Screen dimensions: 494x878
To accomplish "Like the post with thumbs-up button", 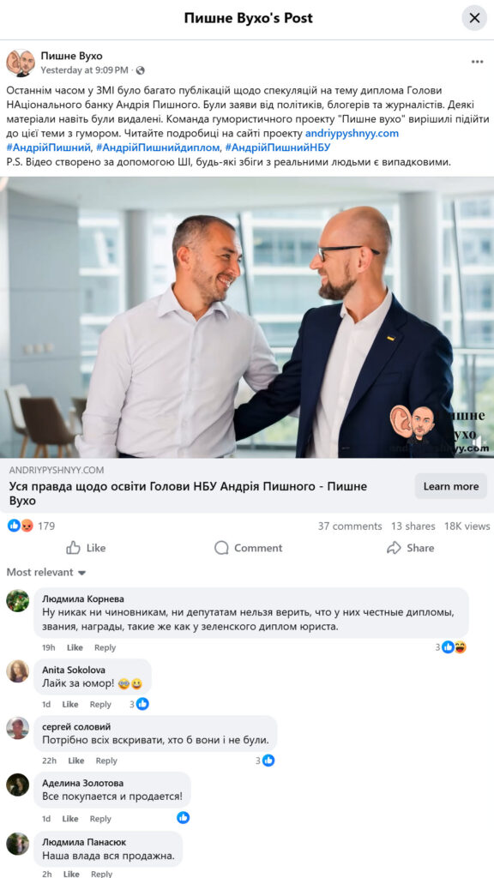I will tap(86, 548).
